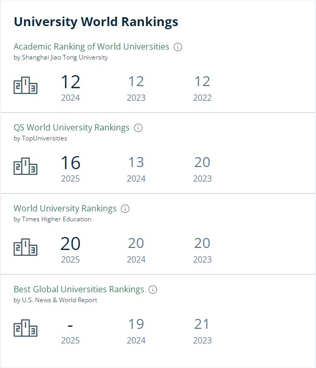Screen dimensions: 316x368
Task: Click podium icon in the QS rankings row
Action: pos(26,166)
